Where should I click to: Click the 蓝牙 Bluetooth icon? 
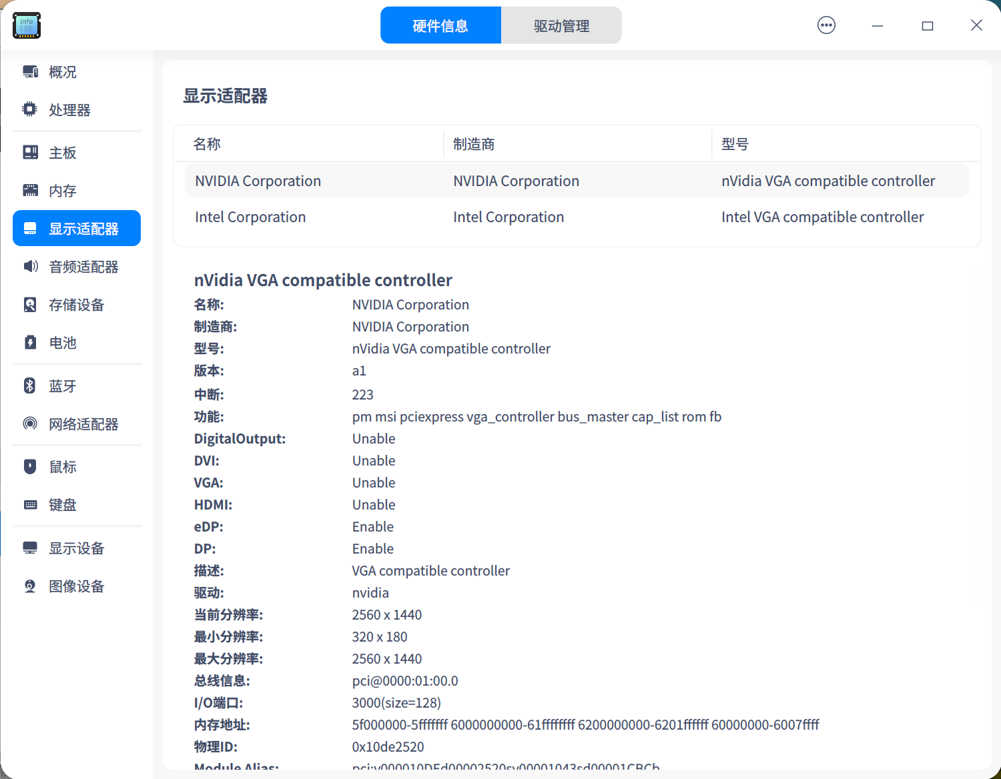pyautogui.click(x=30, y=385)
